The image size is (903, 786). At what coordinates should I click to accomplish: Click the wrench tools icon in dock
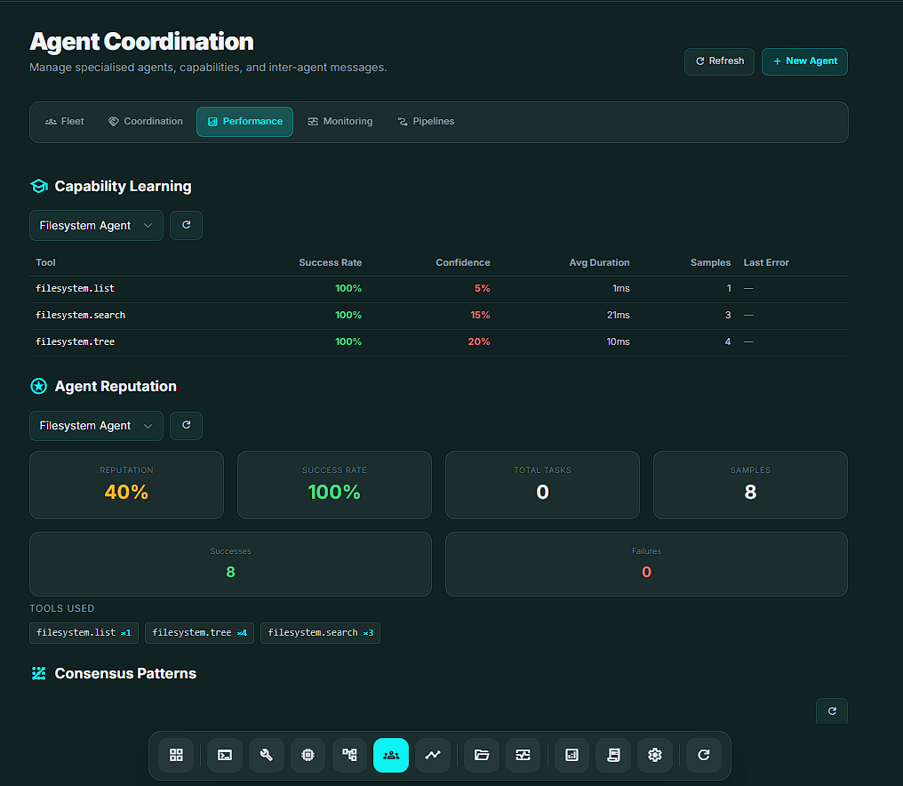(x=267, y=755)
